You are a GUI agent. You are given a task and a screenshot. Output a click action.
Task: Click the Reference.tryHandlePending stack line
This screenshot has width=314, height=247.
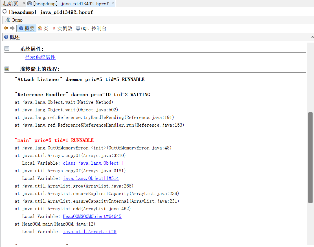94,118
